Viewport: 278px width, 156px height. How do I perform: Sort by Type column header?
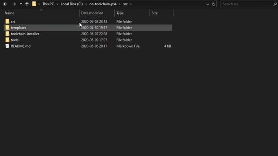[120, 13]
